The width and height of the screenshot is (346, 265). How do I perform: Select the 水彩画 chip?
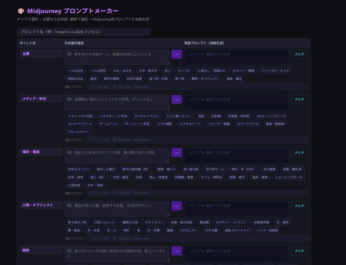216,116
